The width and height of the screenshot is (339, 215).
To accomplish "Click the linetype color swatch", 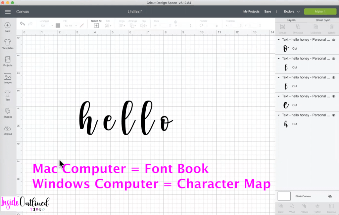I will click(x=58, y=25).
